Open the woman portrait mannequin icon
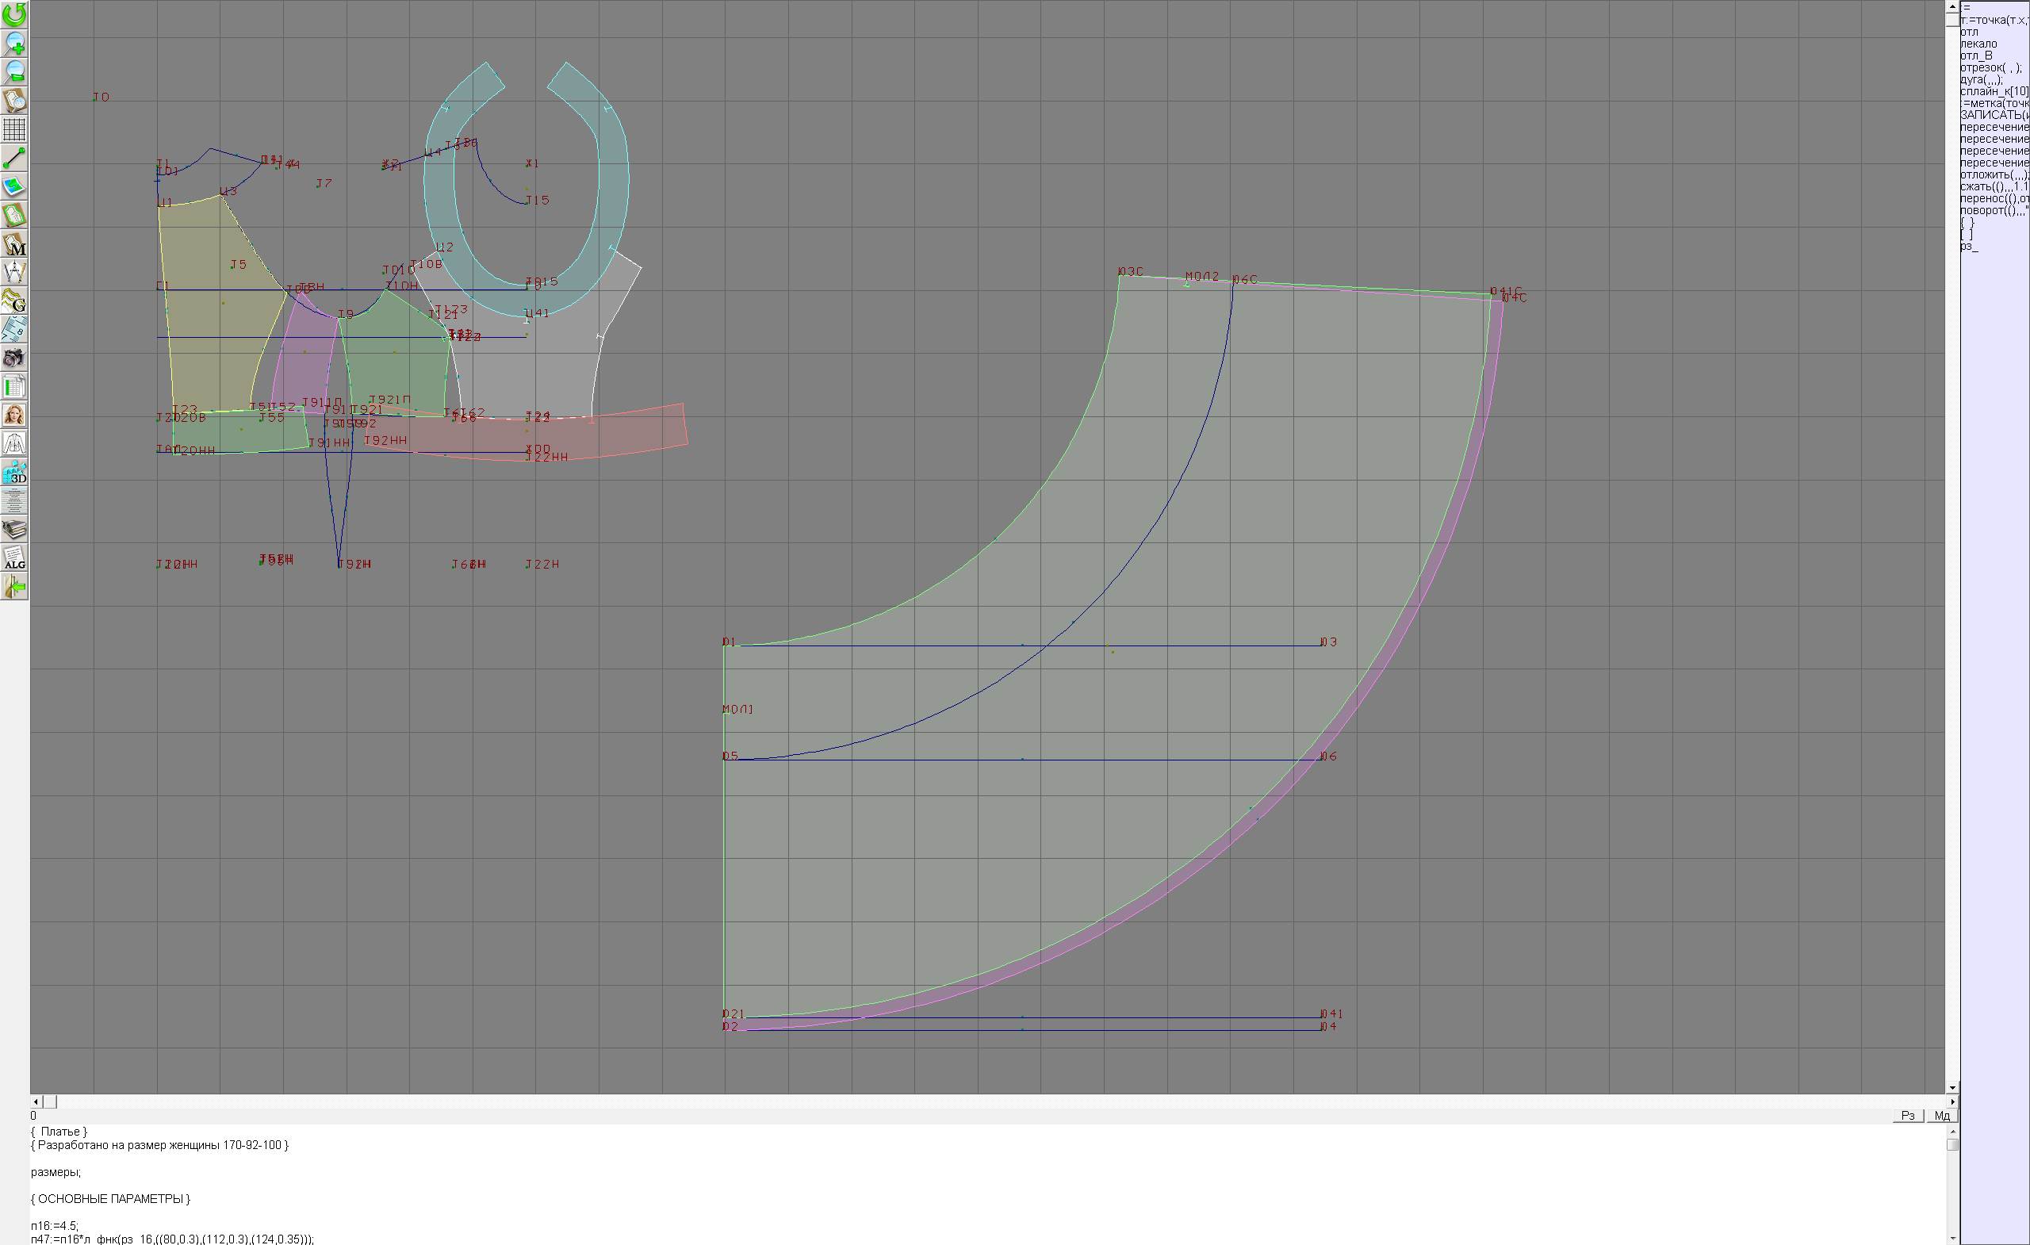 click(x=14, y=416)
